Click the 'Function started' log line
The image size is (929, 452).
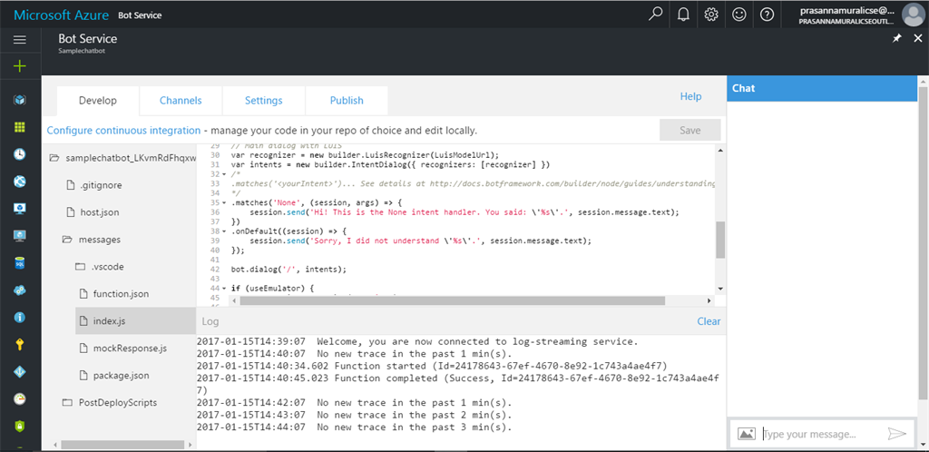[x=432, y=366]
